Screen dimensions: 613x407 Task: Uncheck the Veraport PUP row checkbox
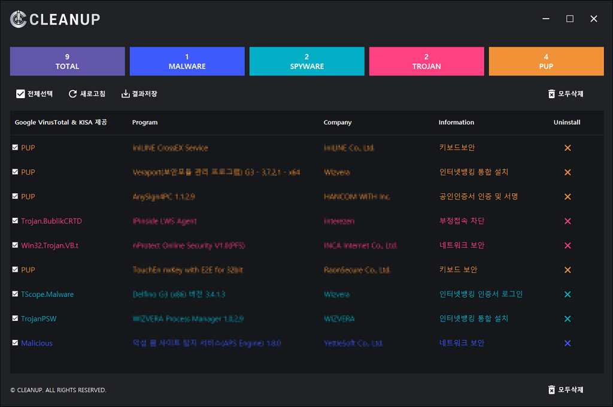(15, 172)
